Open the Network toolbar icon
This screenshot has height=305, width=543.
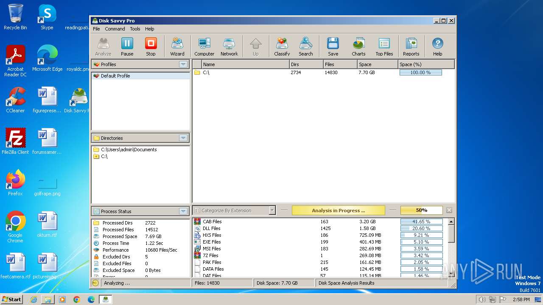229,47
